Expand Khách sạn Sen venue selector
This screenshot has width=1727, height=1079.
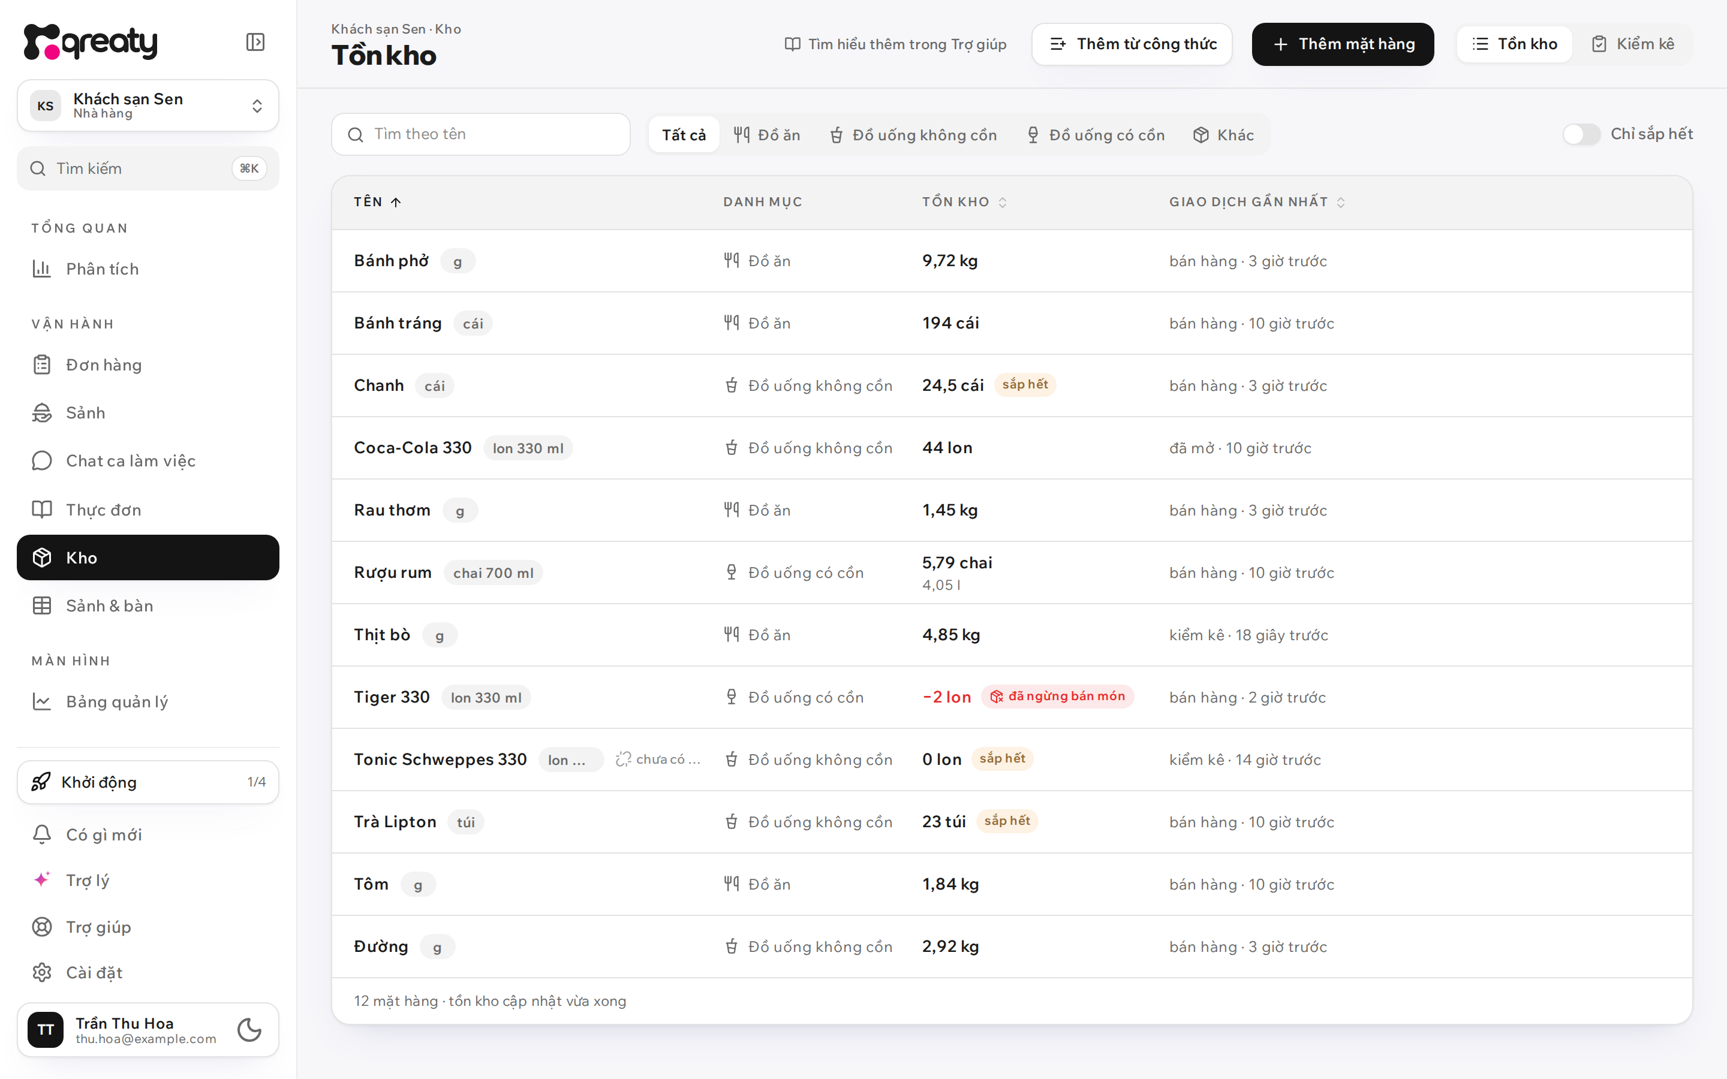[148, 106]
